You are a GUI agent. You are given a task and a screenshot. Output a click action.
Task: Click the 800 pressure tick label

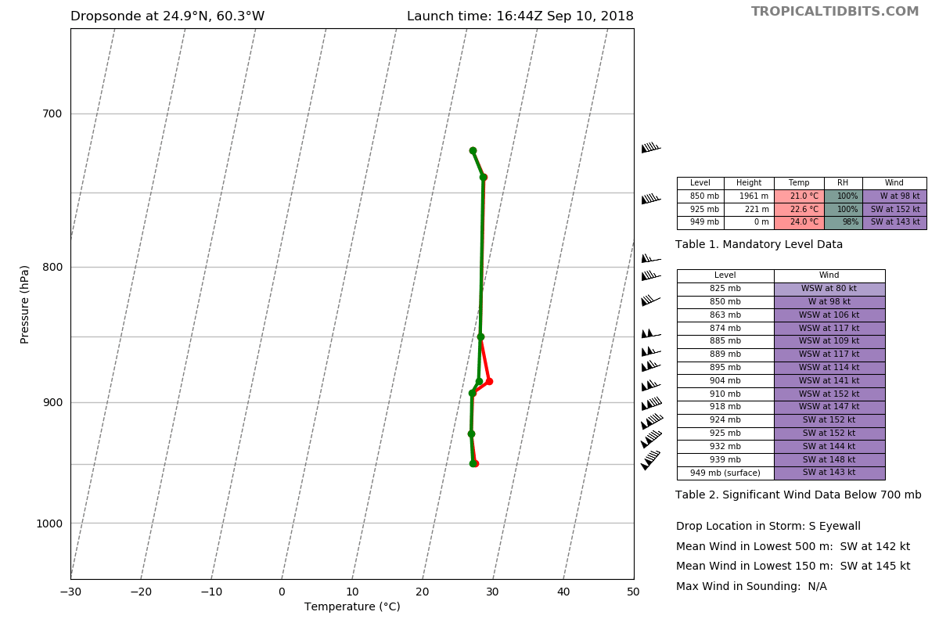pos(51,267)
